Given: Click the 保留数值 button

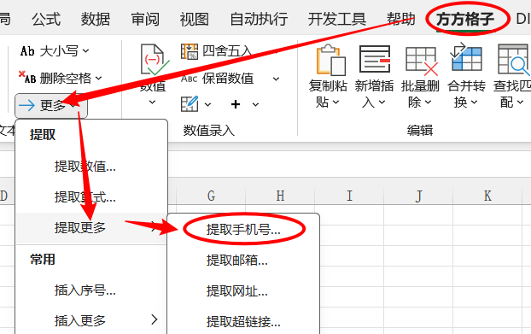Looking at the screenshot, I should point(217,79).
